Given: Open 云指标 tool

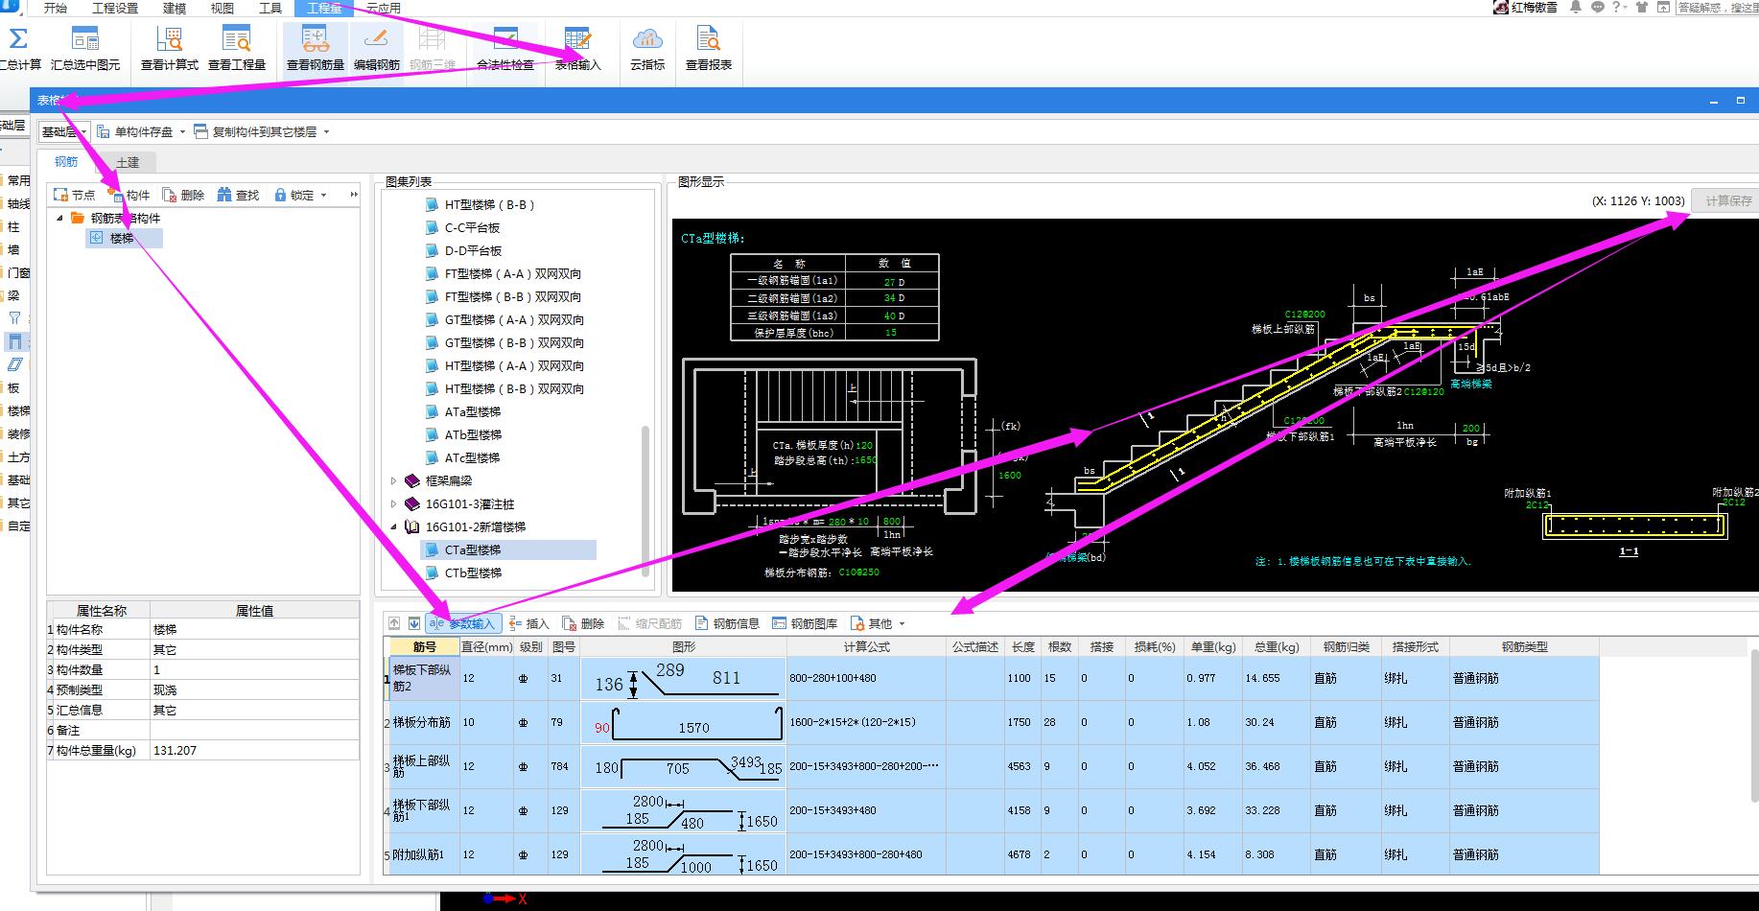Looking at the screenshot, I should coord(647,48).
